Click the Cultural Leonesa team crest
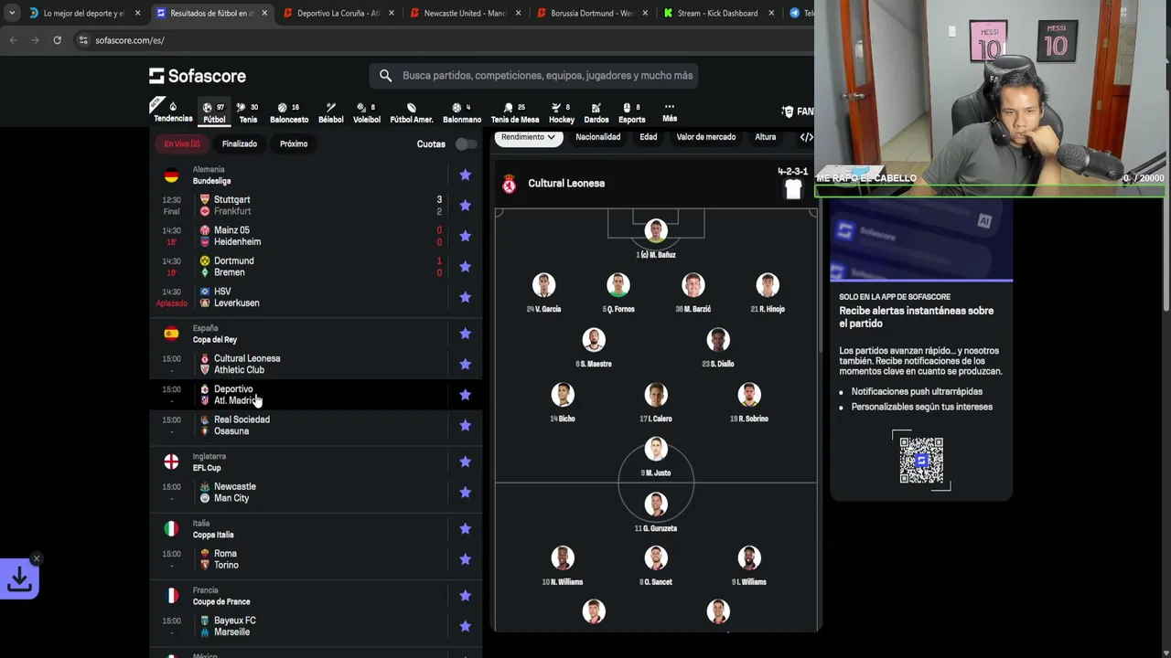 coord(510,184)
